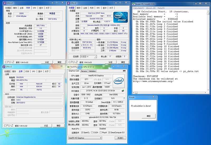Click the Super PI title bar icon
The image size is (211, 145).
(133, 4)
